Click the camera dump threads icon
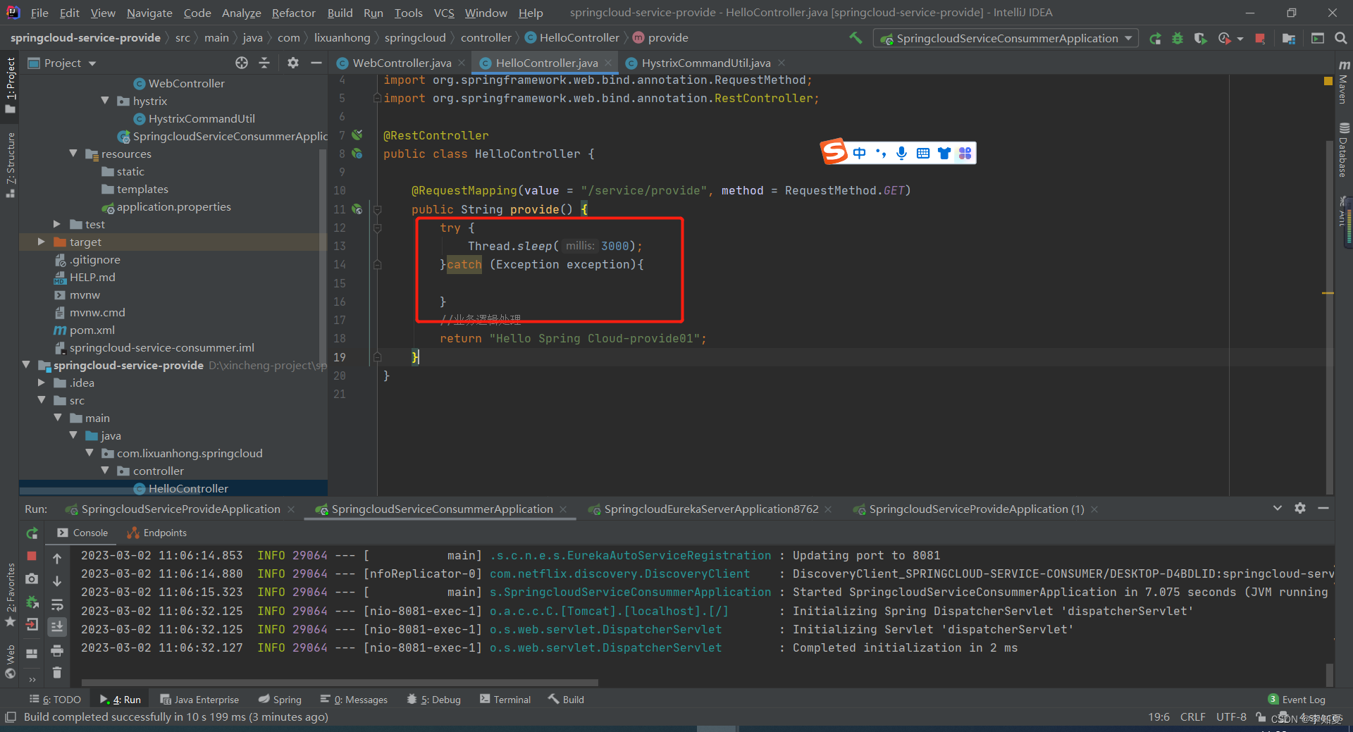Image resolution: width=1353 pixels, height=732 pixels. pos(32,578)
